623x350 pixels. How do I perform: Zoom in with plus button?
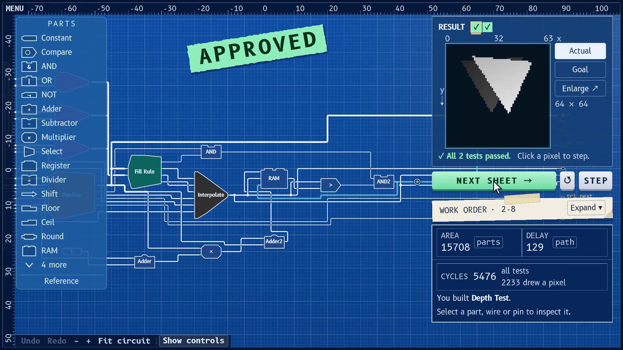click(88, 341)
